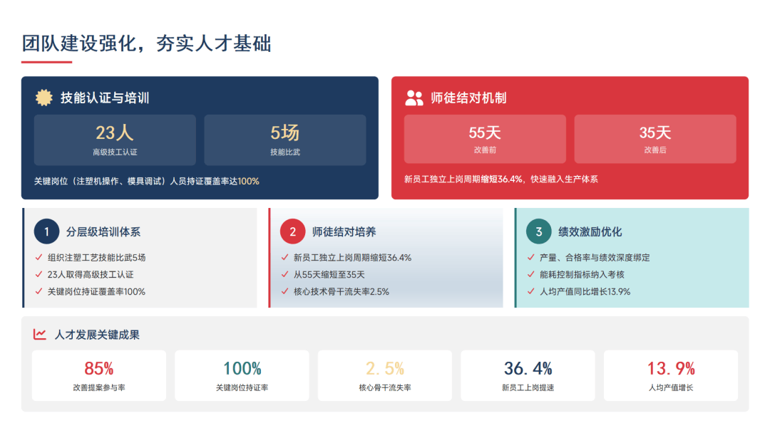This screenshot has width=770, height=433.
Task: Click the checkmark beside 从55天缩短至35天
Action: [284, 274]
